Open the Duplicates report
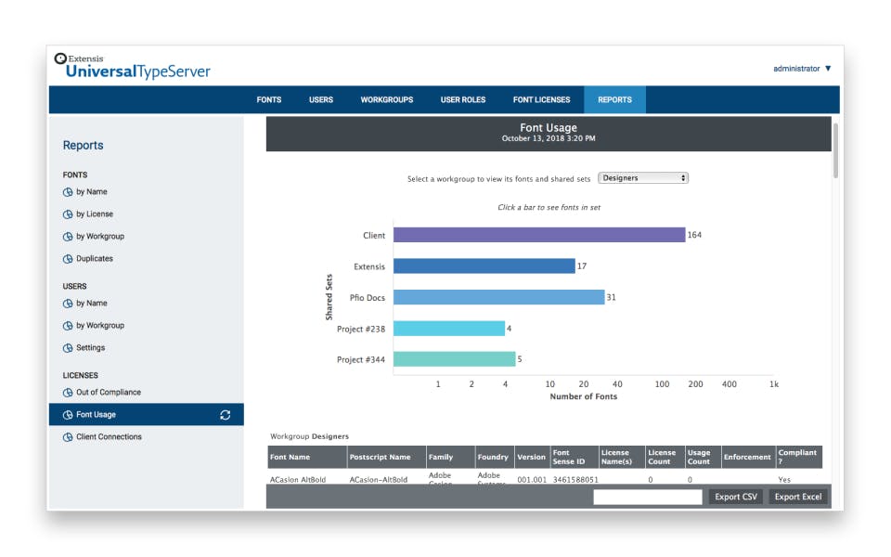 click(x=95, y=258)
